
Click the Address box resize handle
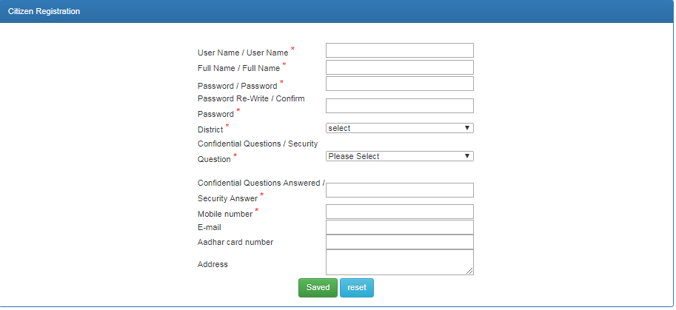click(469, 272)
